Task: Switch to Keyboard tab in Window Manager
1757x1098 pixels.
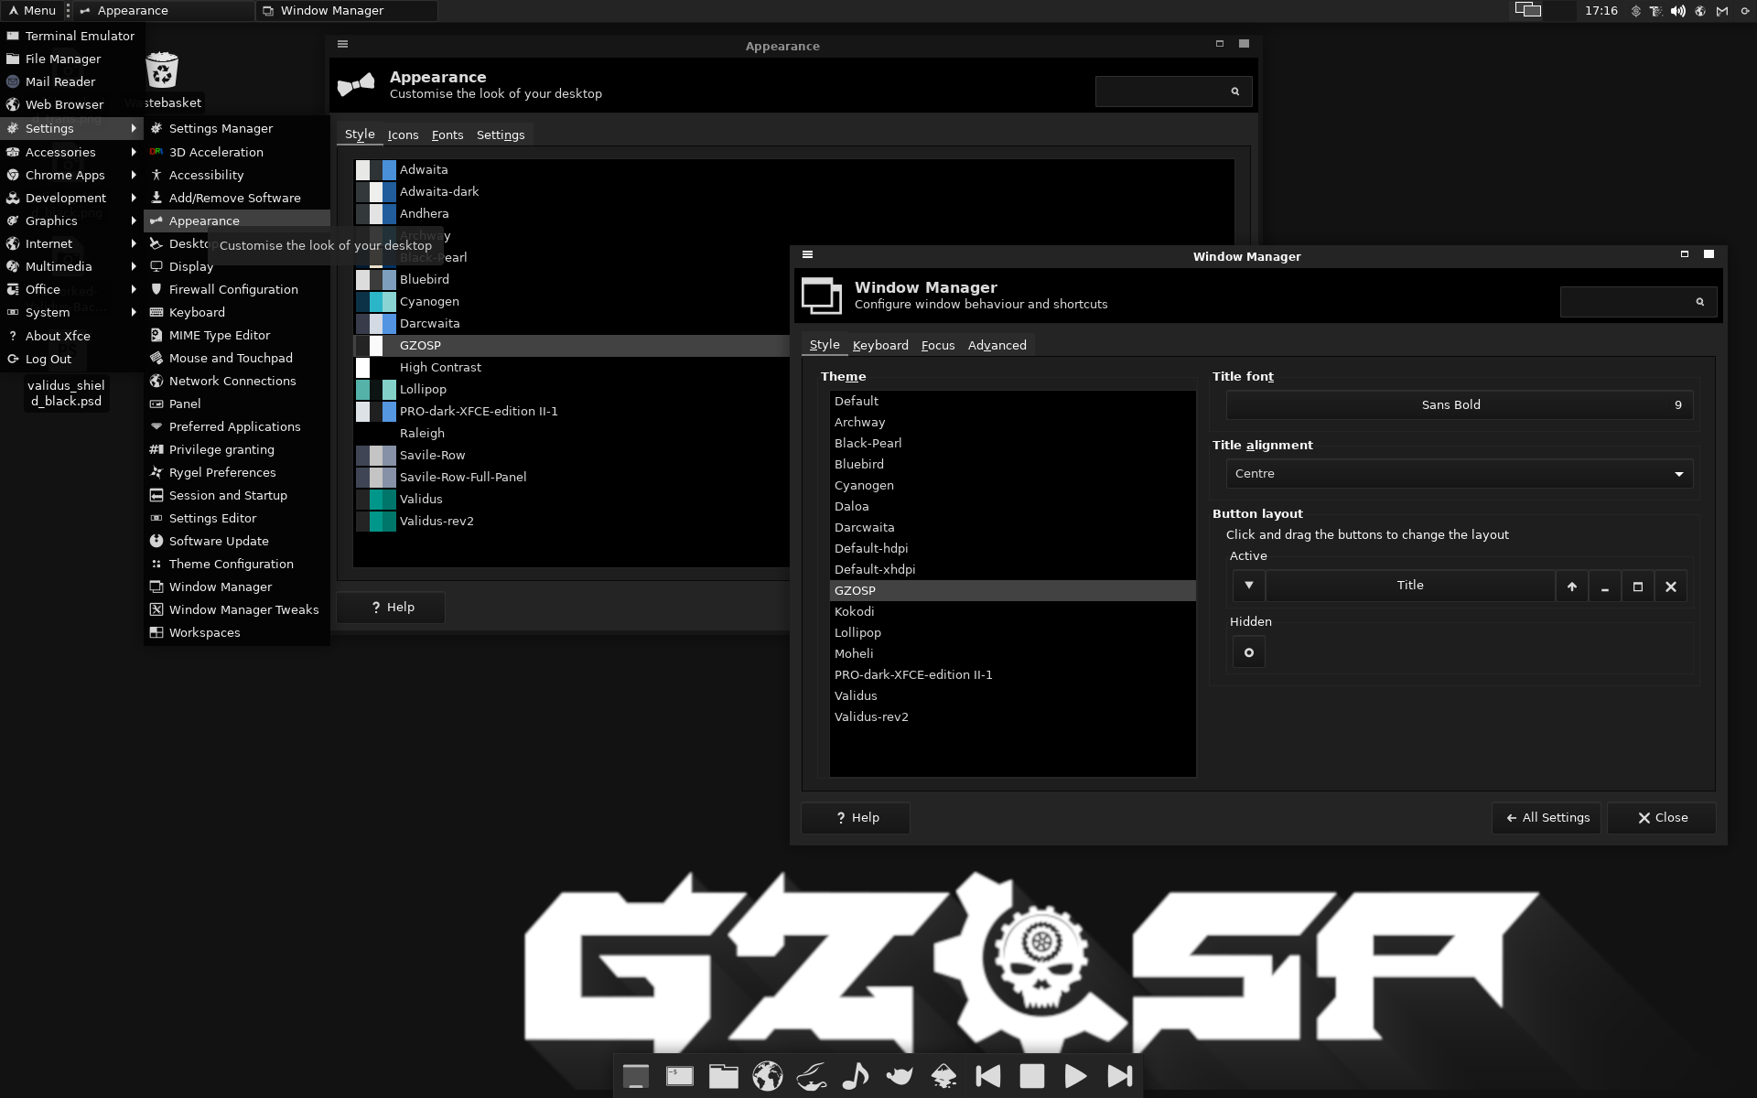Action: [x=880, y=345]
